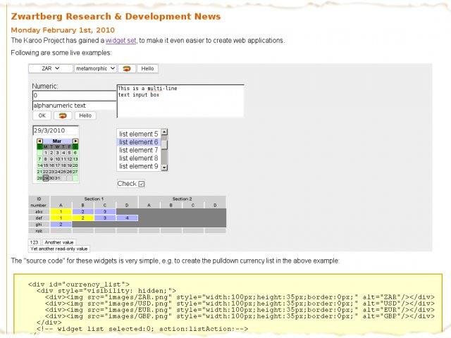Select list element 6

pyautogui.click(x=139, y=142)
